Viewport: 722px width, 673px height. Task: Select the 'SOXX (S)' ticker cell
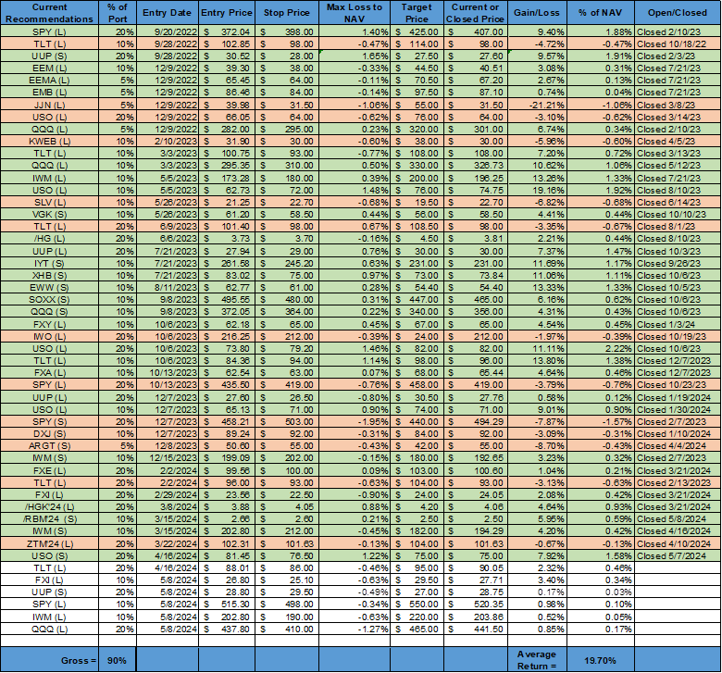[x=49, y=300]
